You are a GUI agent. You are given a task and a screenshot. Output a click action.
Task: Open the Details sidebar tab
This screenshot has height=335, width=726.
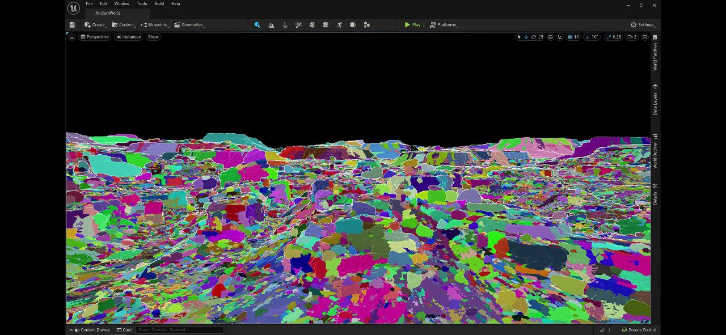655,194
